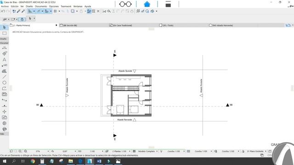This screenshot has height=165, width=294.
Task: Open the Ventanas menu
Action: [78, 6]
